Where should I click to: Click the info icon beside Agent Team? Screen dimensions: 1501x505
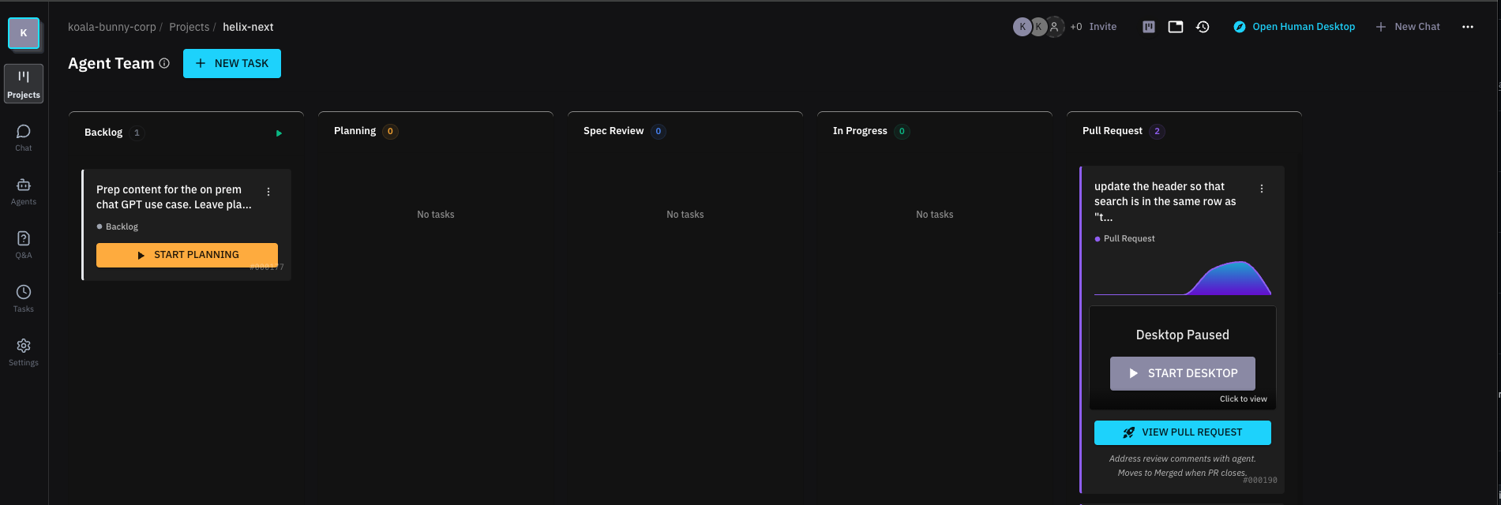click(164, 63)
